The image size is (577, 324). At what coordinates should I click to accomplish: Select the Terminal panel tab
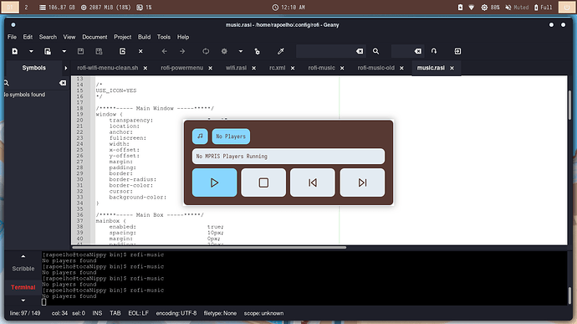pos(23,287)
